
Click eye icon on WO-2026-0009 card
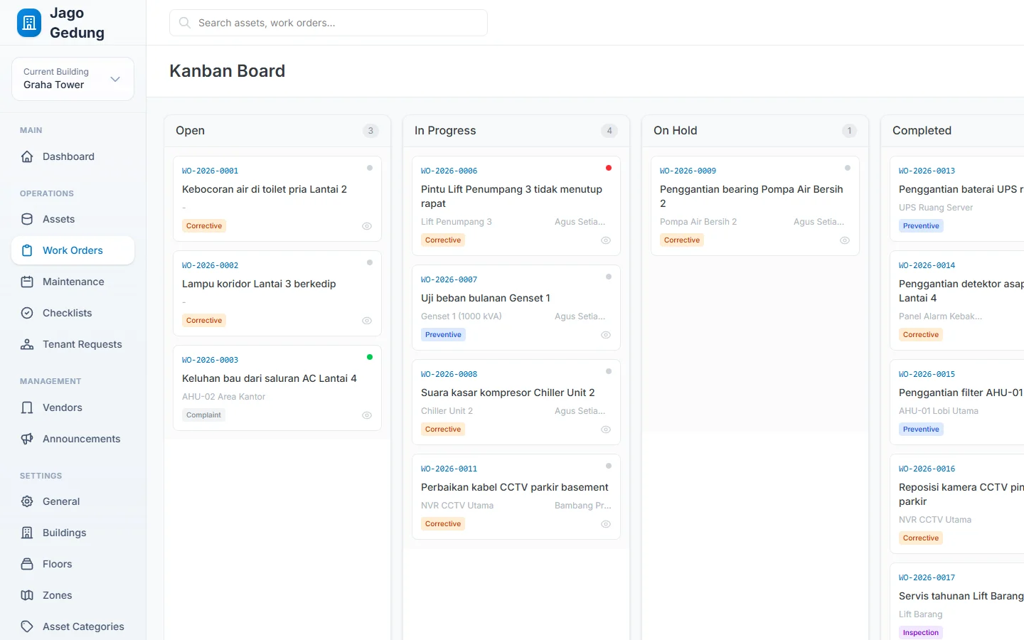point(845,240)
